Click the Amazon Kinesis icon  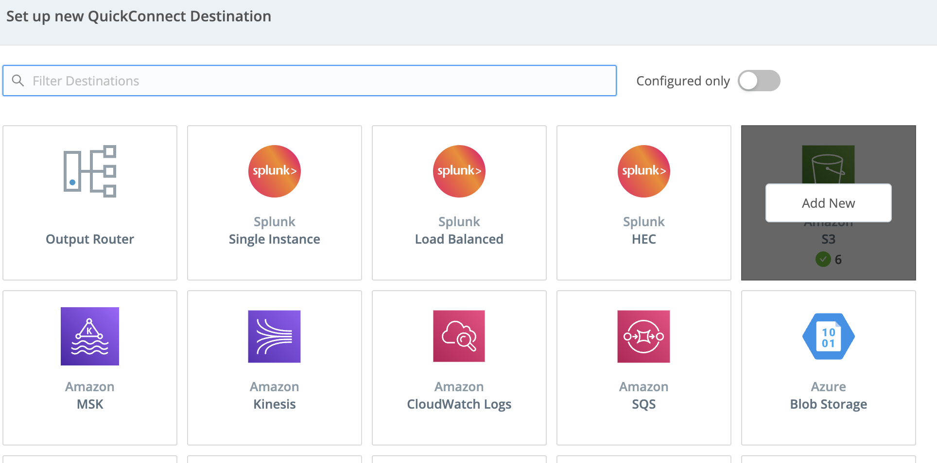tap(275, 336)
